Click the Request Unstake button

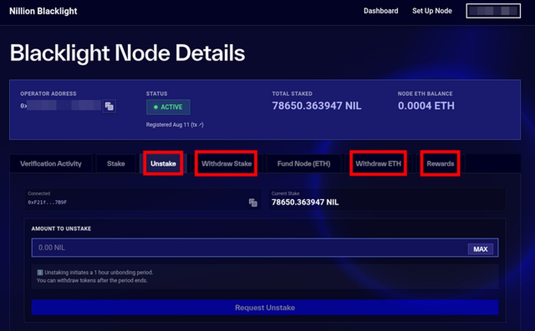(265, 307)
